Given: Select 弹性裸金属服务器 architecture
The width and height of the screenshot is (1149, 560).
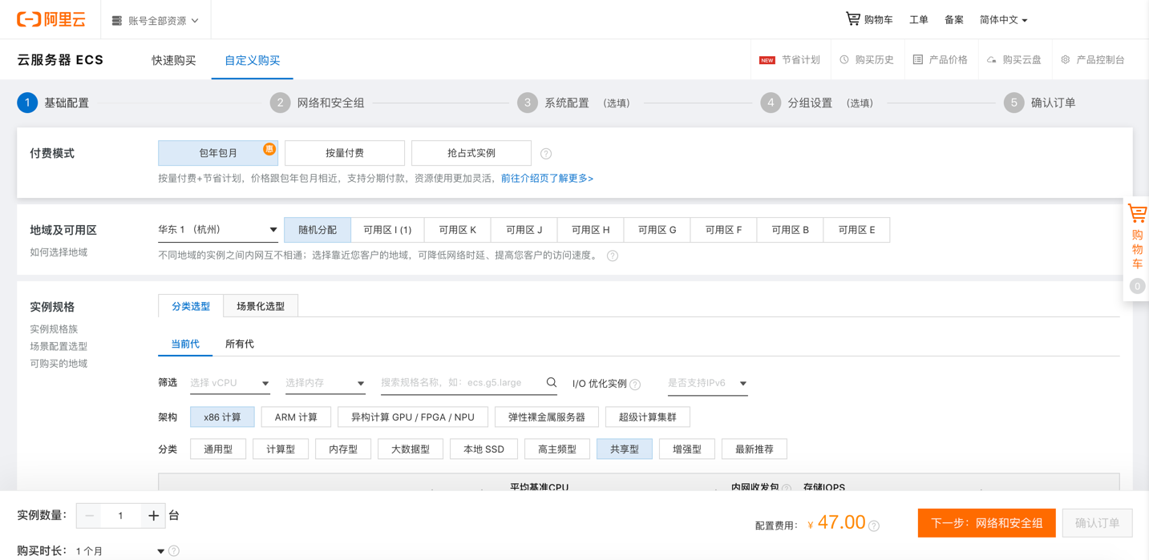Looking at the screenshot, I should [x=547, y=417].
